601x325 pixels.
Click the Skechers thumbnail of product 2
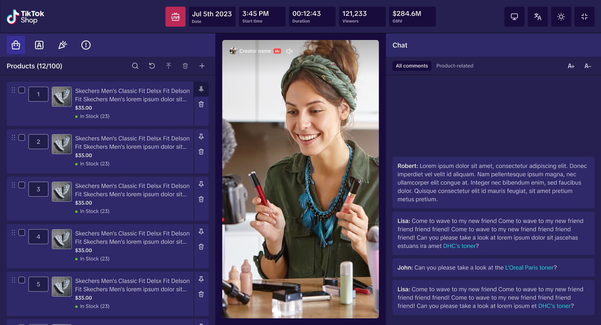point(62,144)
